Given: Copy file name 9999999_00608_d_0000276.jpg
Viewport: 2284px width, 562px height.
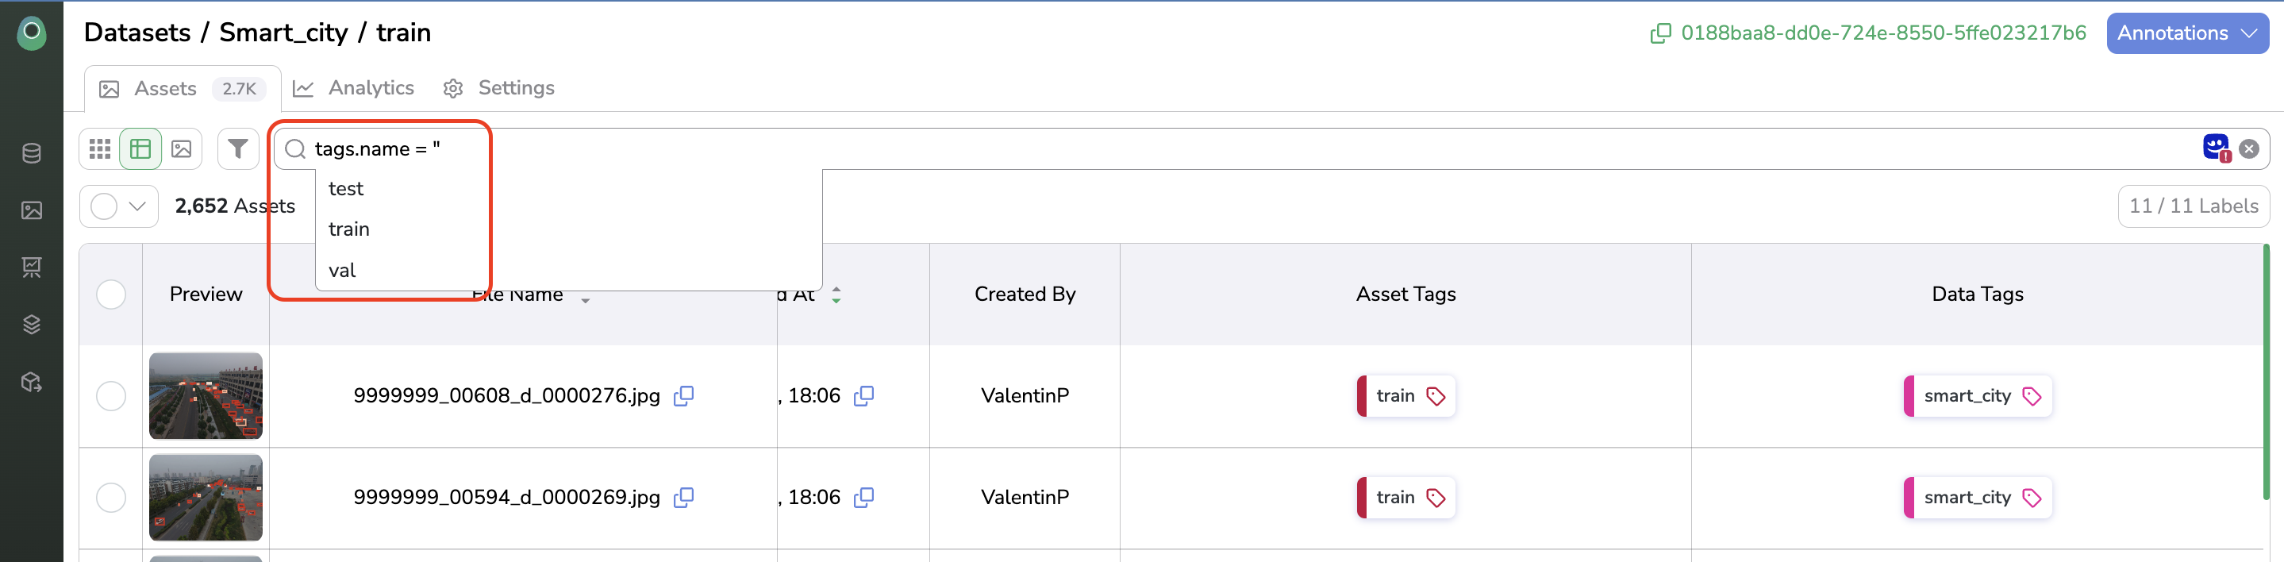Looking at the screenshot, I should pyautogui.click(x=683, y=396).
